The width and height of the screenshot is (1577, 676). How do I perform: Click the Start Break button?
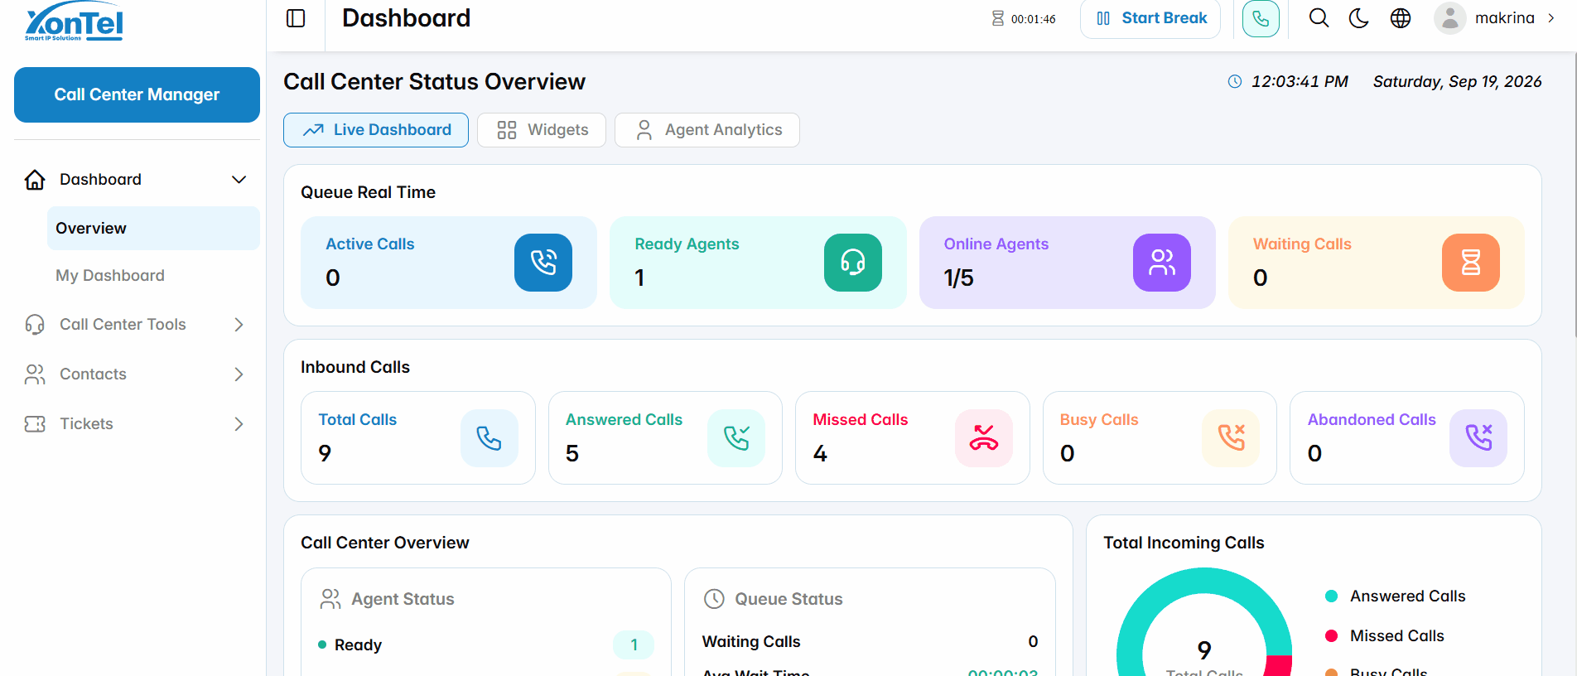click(x=1150, y=18)
